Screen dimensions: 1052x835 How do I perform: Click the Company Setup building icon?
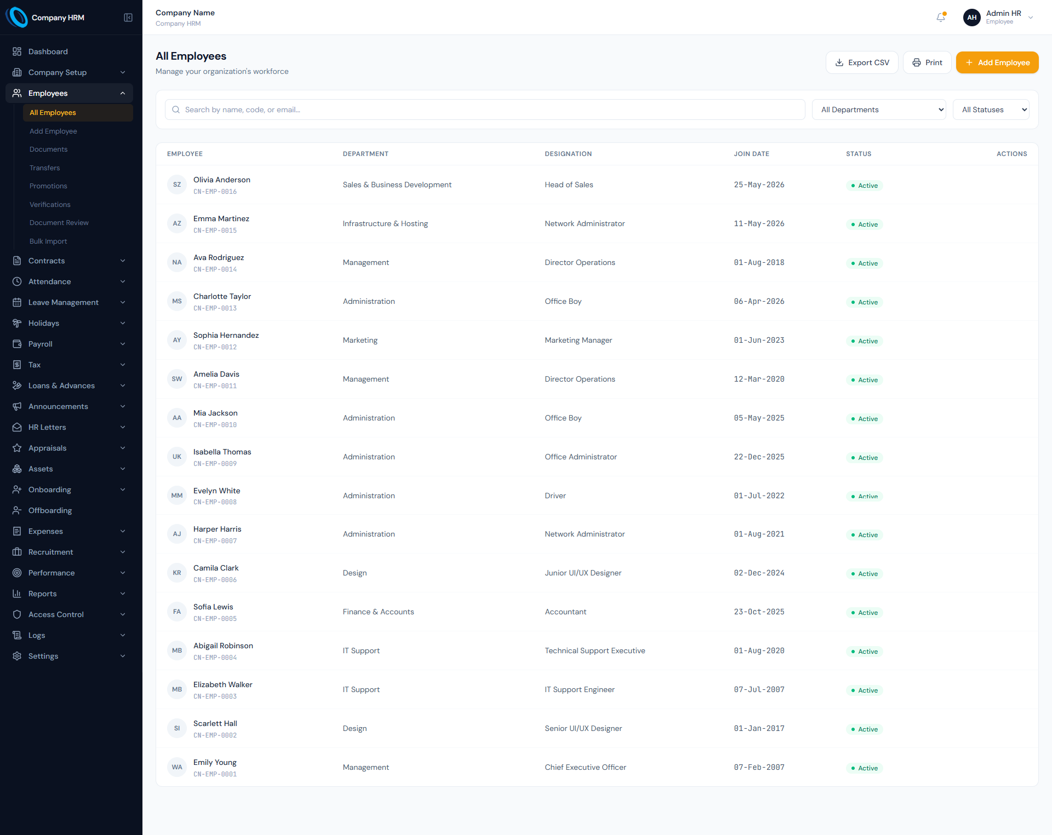[17, 72]
